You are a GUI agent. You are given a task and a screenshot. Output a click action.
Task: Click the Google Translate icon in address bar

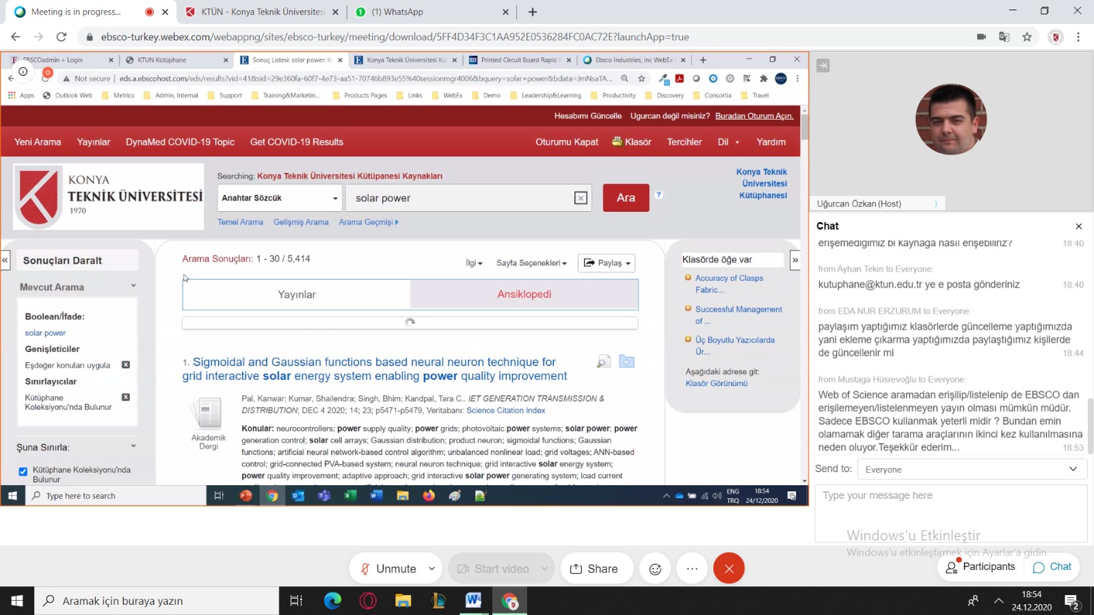coord(1004,37)
